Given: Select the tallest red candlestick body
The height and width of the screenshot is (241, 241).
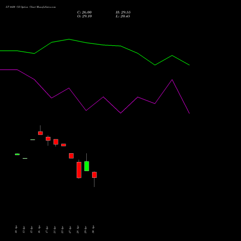Looking at the screenshot, I should tap(79, 170).
